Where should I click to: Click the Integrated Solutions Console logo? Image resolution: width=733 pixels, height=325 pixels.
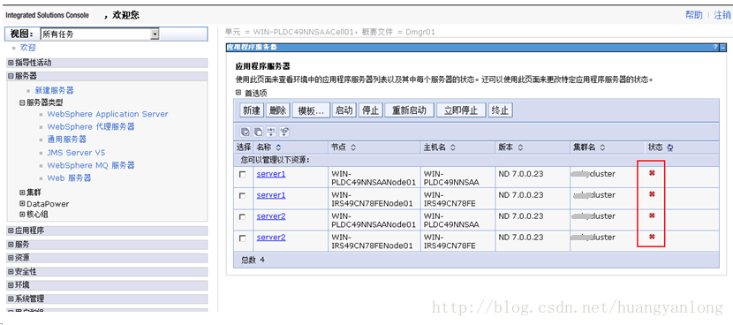[47, 15]
